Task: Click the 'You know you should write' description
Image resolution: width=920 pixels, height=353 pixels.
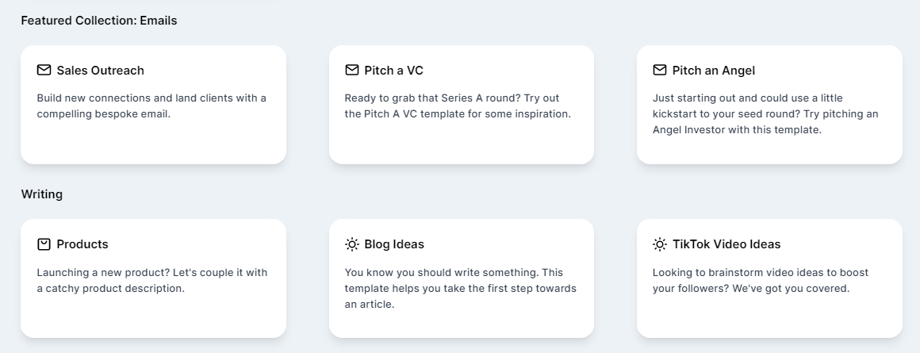Action: pos(460,288)
